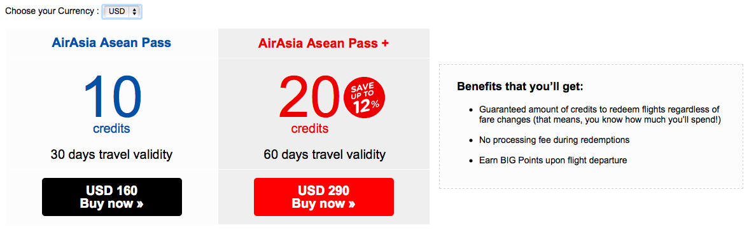Click the red 20 credits number
Image resolution: width=749 pixels, height=244 pixels.
point(310,97)
